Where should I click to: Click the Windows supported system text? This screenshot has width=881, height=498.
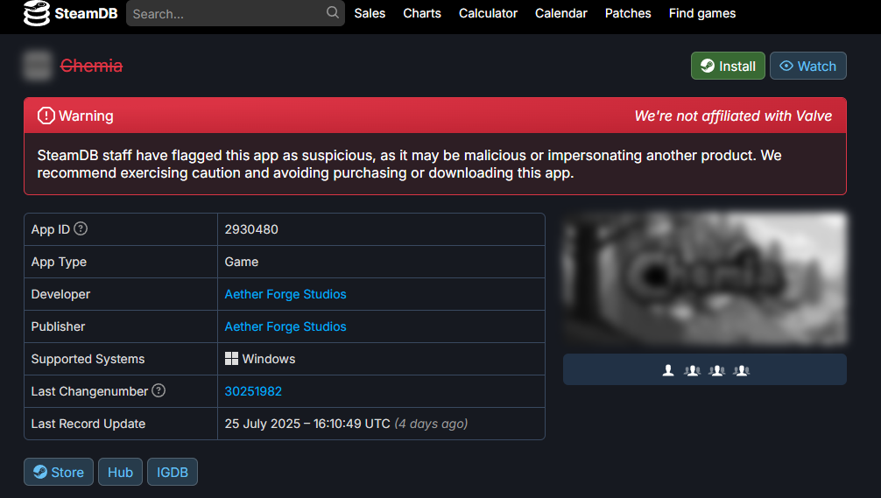pyautogui.click(x=269, y=359)
